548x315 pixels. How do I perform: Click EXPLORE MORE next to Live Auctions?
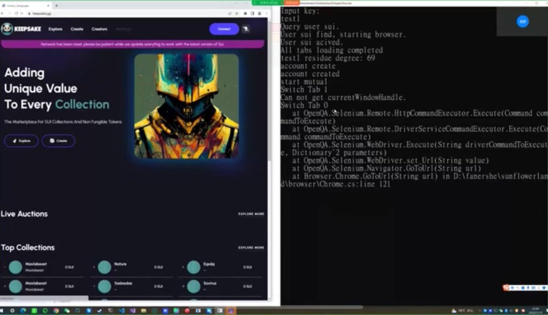click(251, 214)
